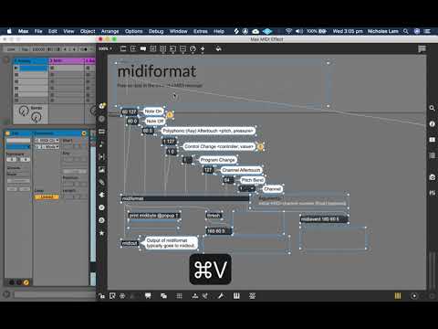The image size is (438, 329).
Task: Toggle the grid icon in bottom toolbar
Action: pos(179,296)
